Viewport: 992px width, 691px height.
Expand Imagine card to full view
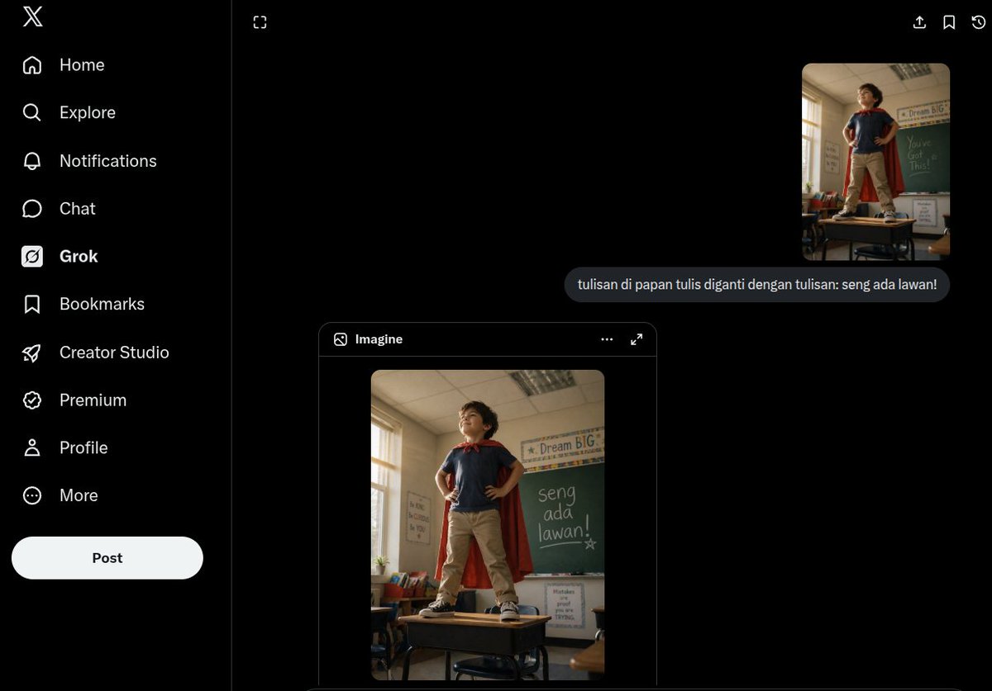[x=637, y=339]
